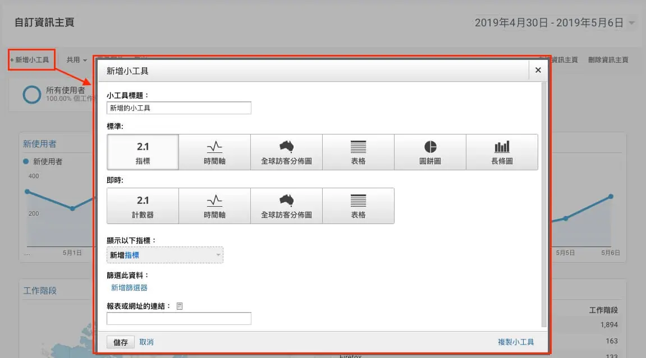The width and height of the screenshot is (646, 358).
Task: Select the standard 表格 table widget
Action: [x=358, y=152]
